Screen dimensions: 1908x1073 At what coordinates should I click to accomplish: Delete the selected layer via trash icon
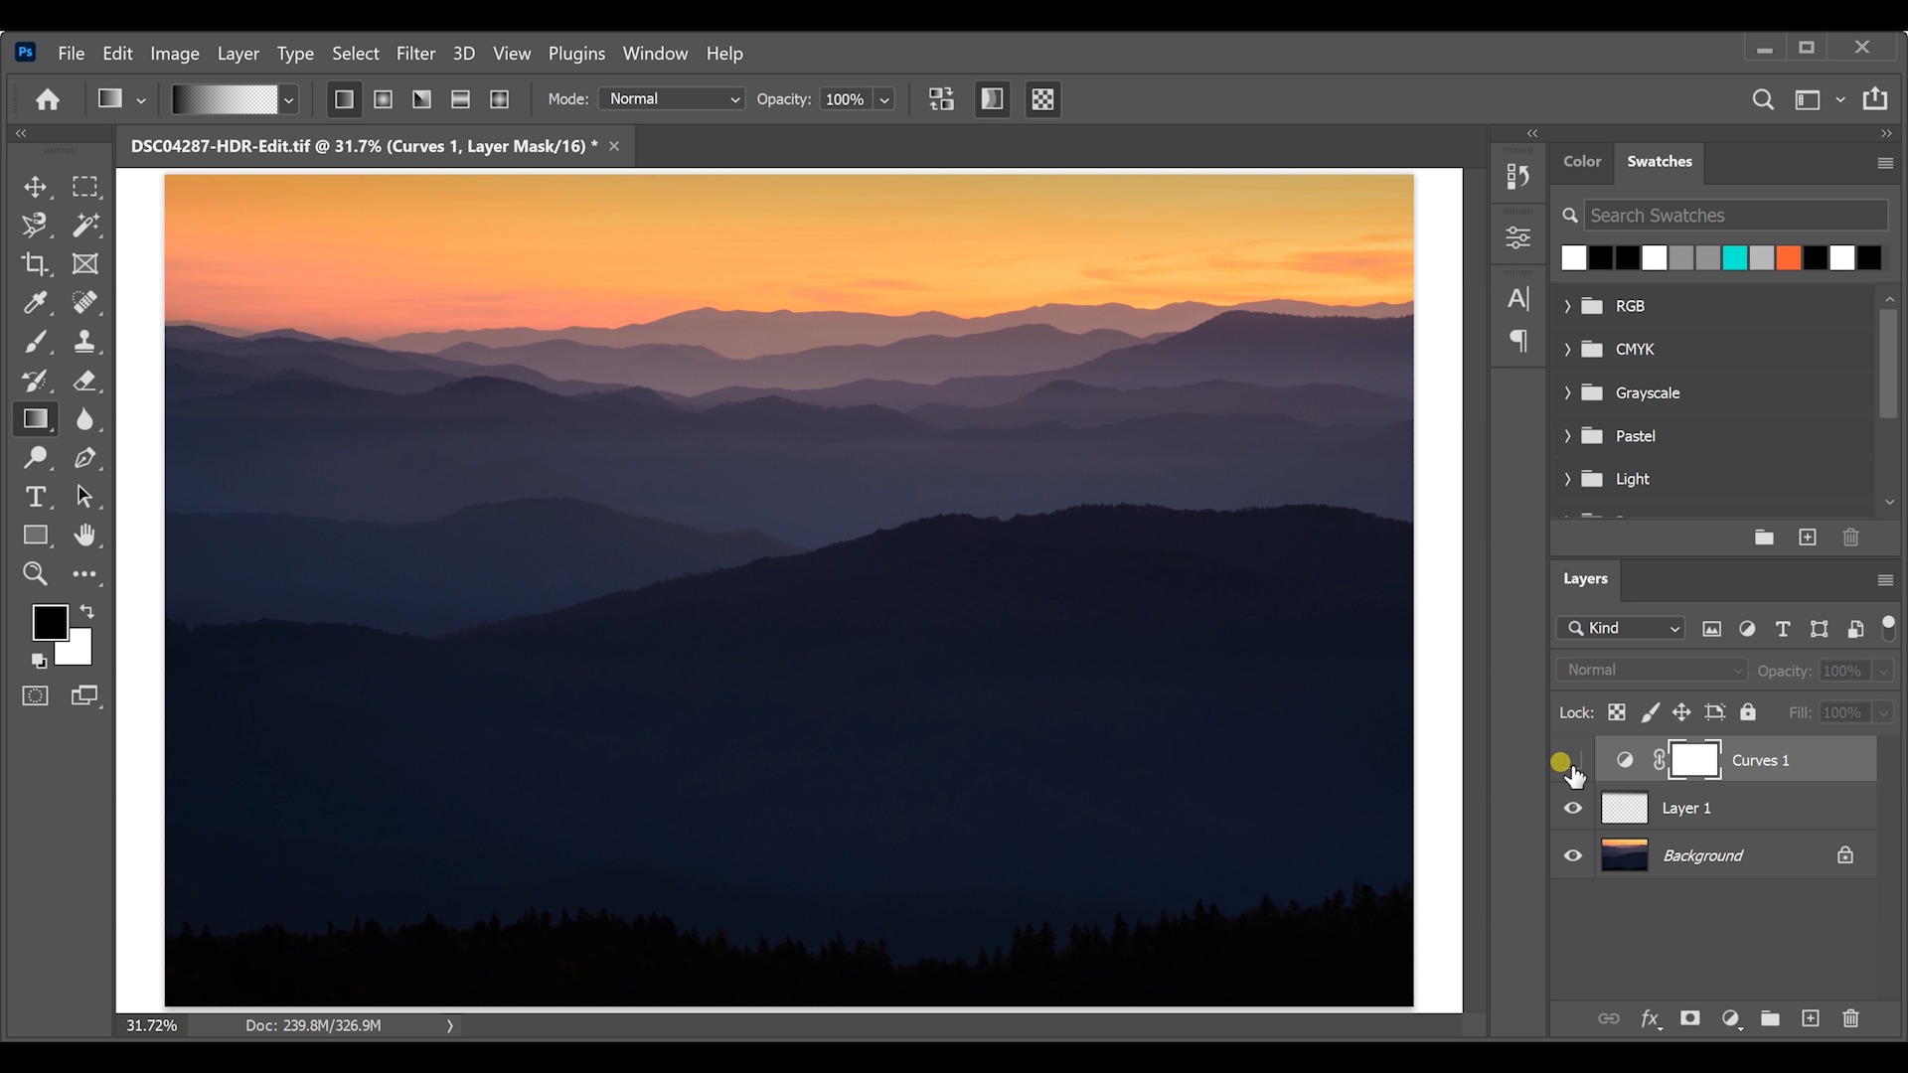1850,1018
